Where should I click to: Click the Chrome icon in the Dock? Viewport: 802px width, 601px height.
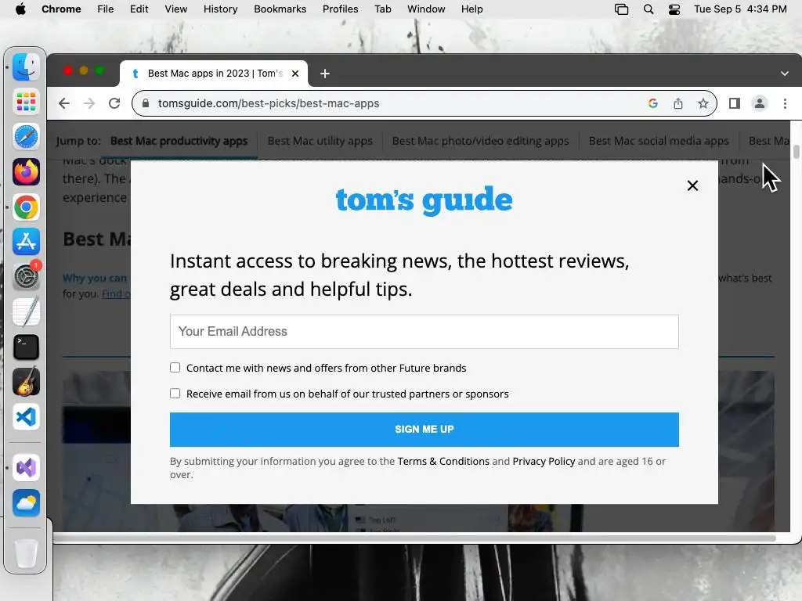26,207
